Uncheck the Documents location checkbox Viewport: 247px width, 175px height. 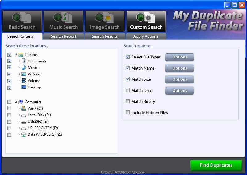pos(10,61)
